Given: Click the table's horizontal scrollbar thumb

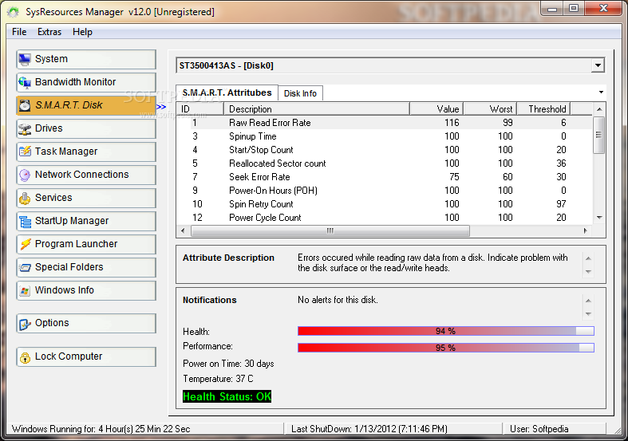Looking at the screenshot, I should coord(330,231).
